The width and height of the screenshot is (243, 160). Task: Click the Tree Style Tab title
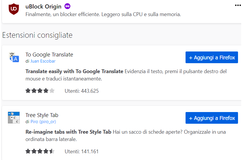click(x=42, y=115)
